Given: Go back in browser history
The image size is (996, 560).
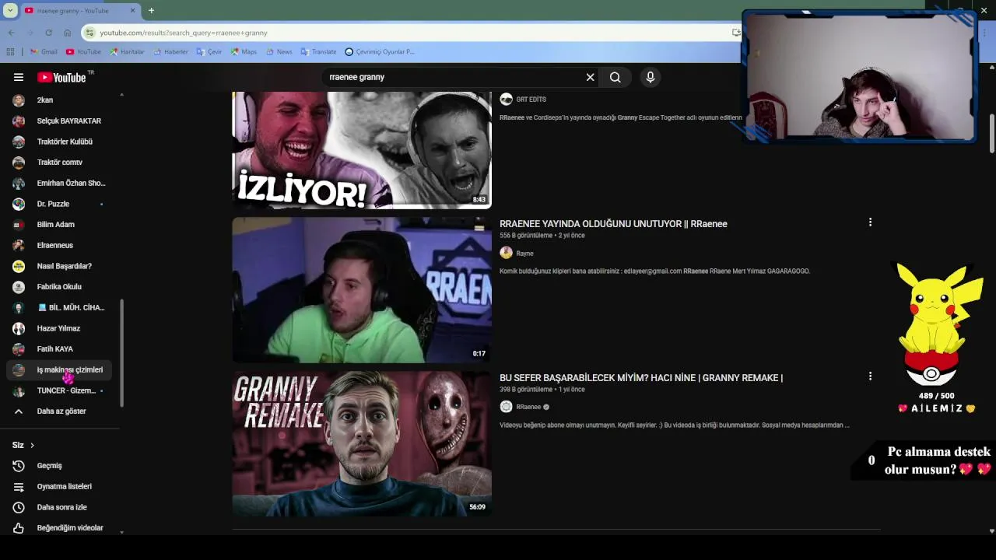Looking at the screenshot, I should (11, 33).
